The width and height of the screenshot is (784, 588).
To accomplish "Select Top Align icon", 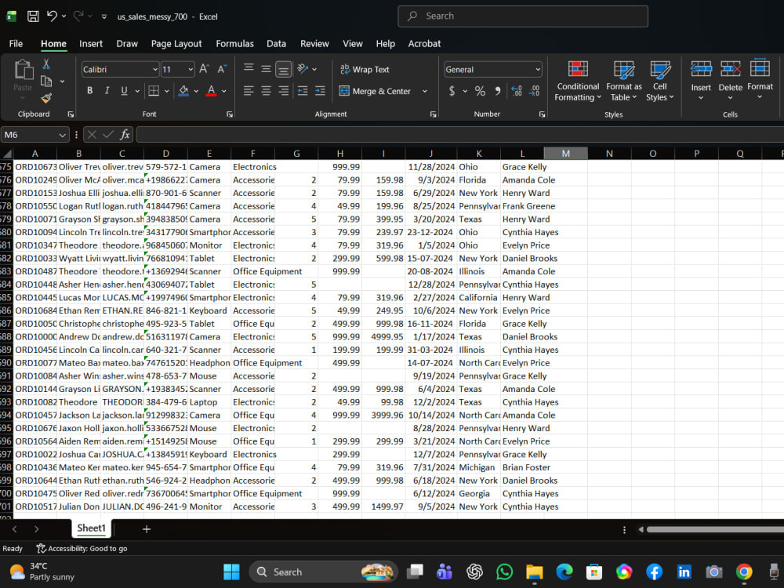I will click(x=249, y=69).
